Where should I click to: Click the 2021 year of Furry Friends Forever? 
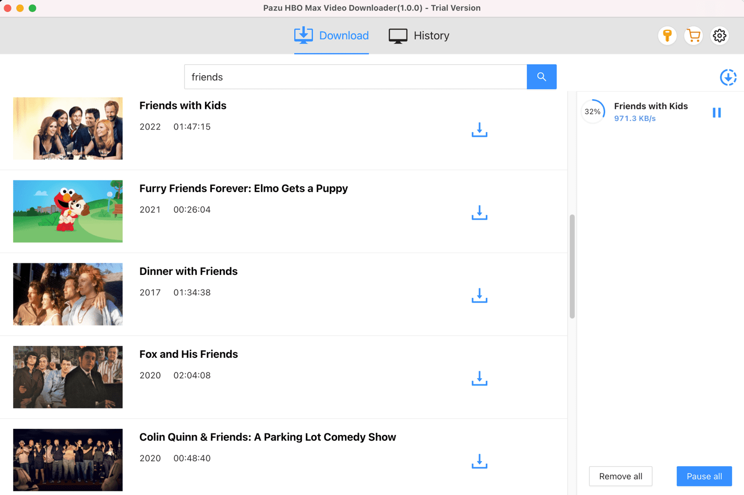150,210
